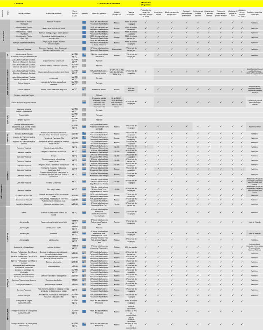Click the yellow Critérios de funcionamento banner
Image resolution: width=263 pixels, height=330 pixels.
pos(108,3)
